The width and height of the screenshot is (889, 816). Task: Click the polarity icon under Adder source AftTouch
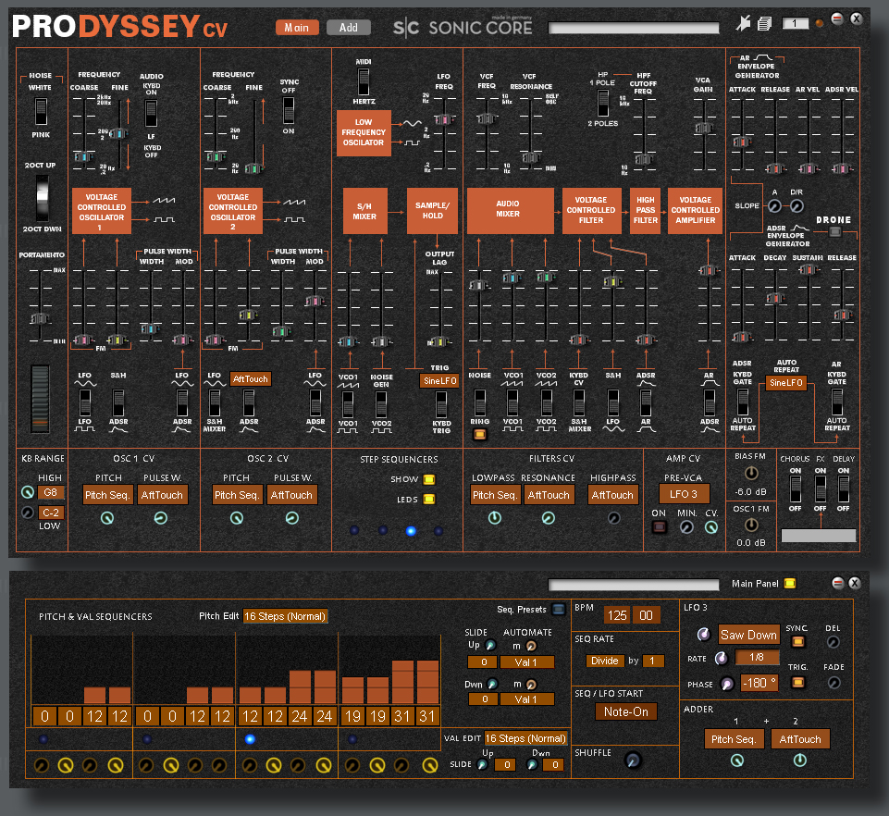801,760
